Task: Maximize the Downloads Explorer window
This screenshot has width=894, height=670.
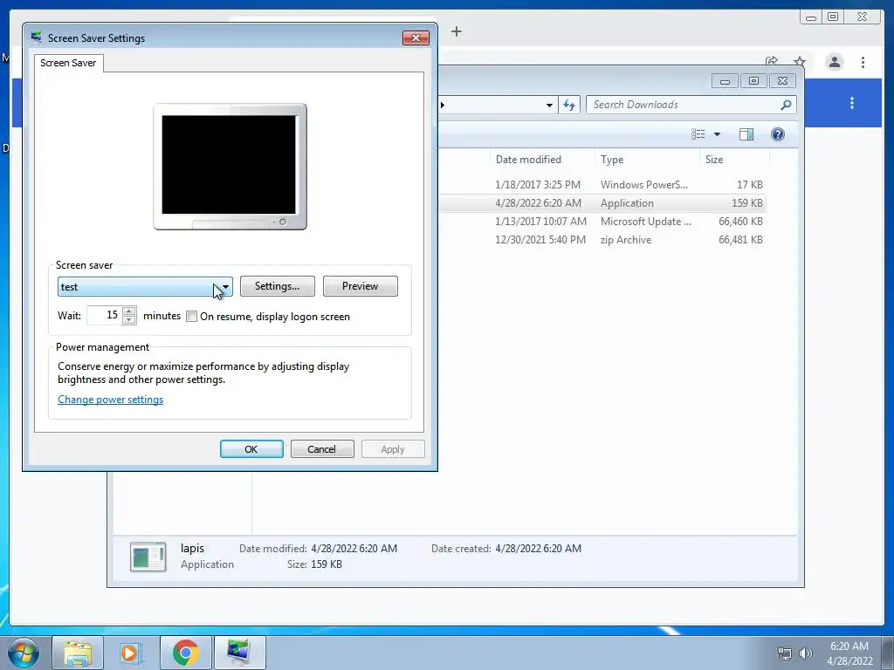Action: pyautogui.click(x=753, y=81)
